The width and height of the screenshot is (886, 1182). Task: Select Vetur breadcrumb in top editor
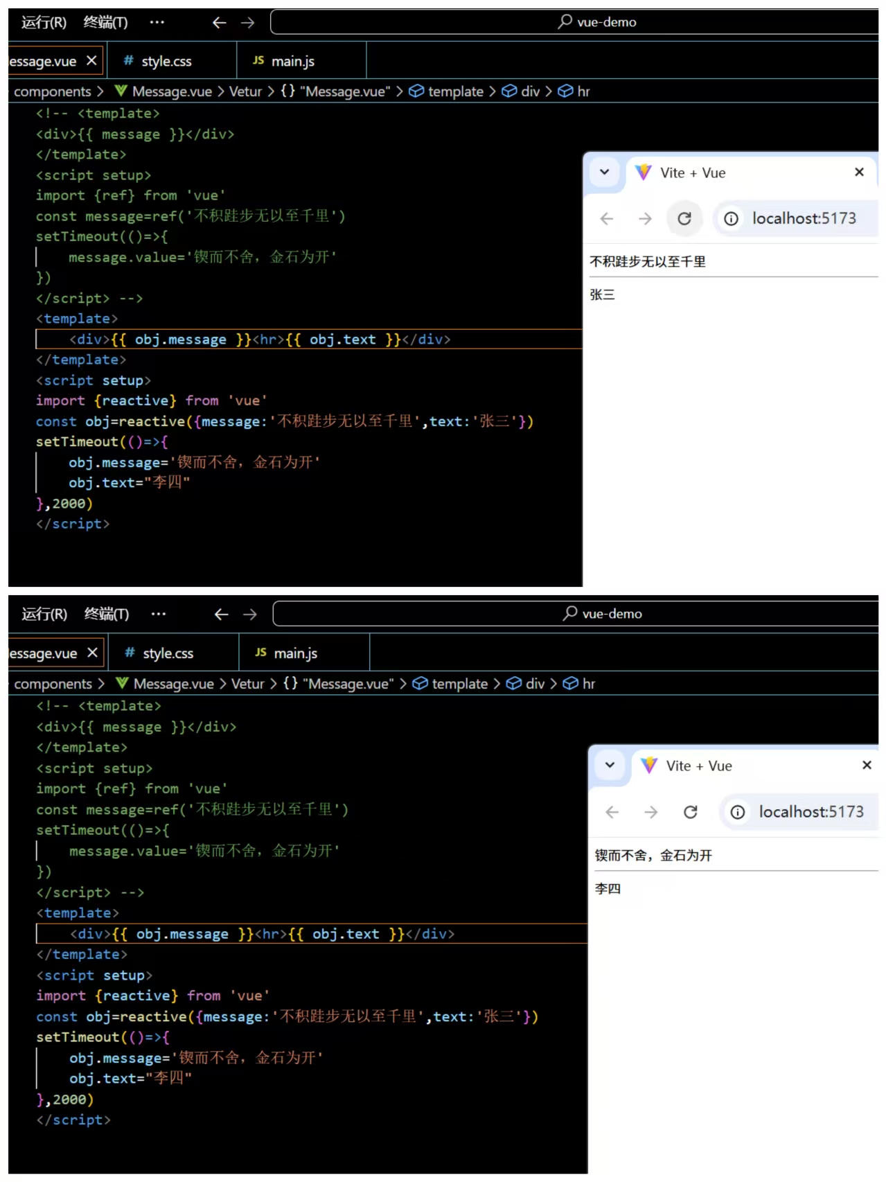pos(245,91)
